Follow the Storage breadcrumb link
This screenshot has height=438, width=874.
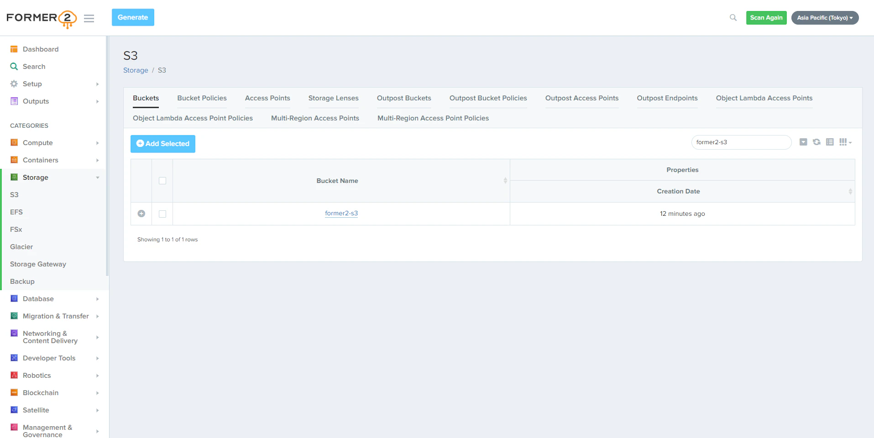136,70
